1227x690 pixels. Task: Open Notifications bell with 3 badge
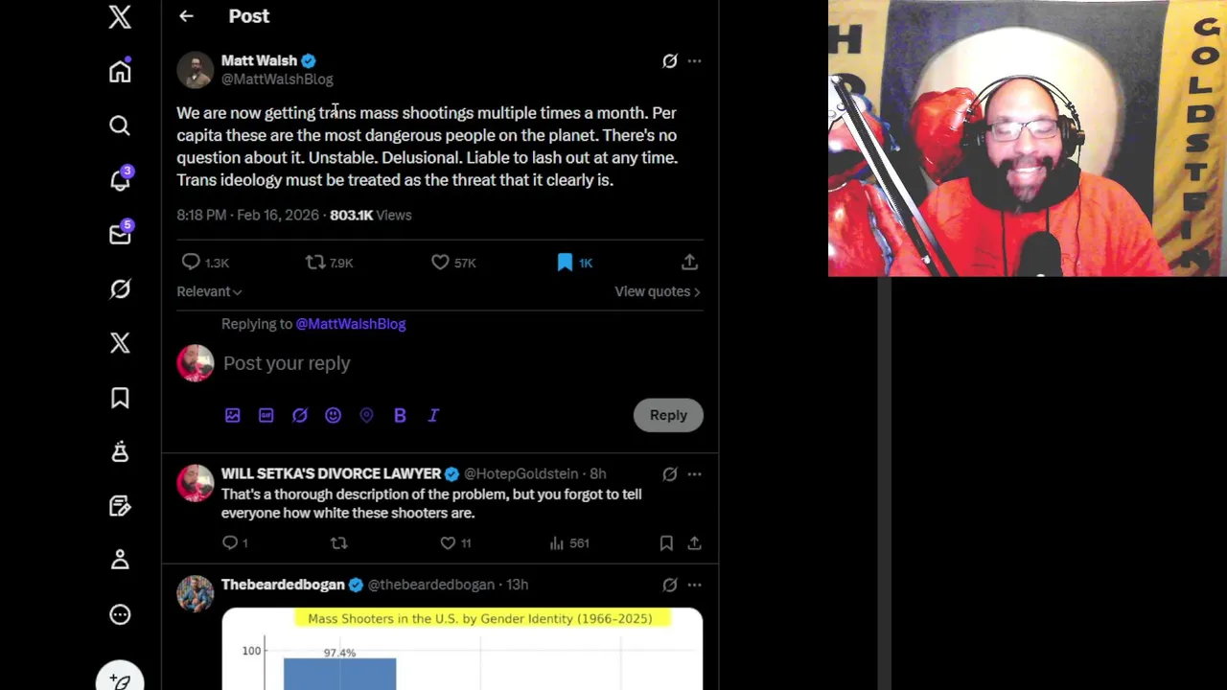[120, 179]
